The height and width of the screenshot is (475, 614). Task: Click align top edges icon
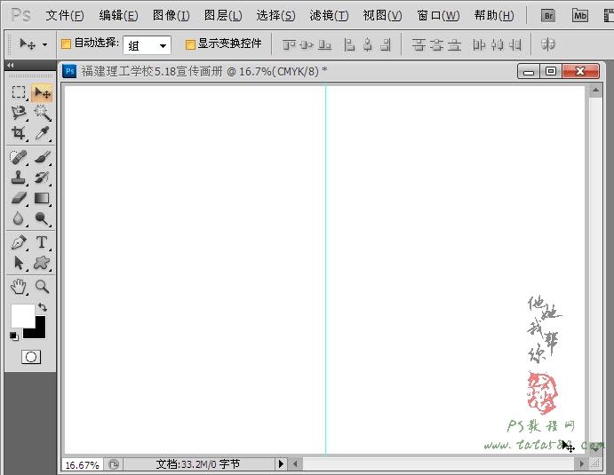[289, 44]
